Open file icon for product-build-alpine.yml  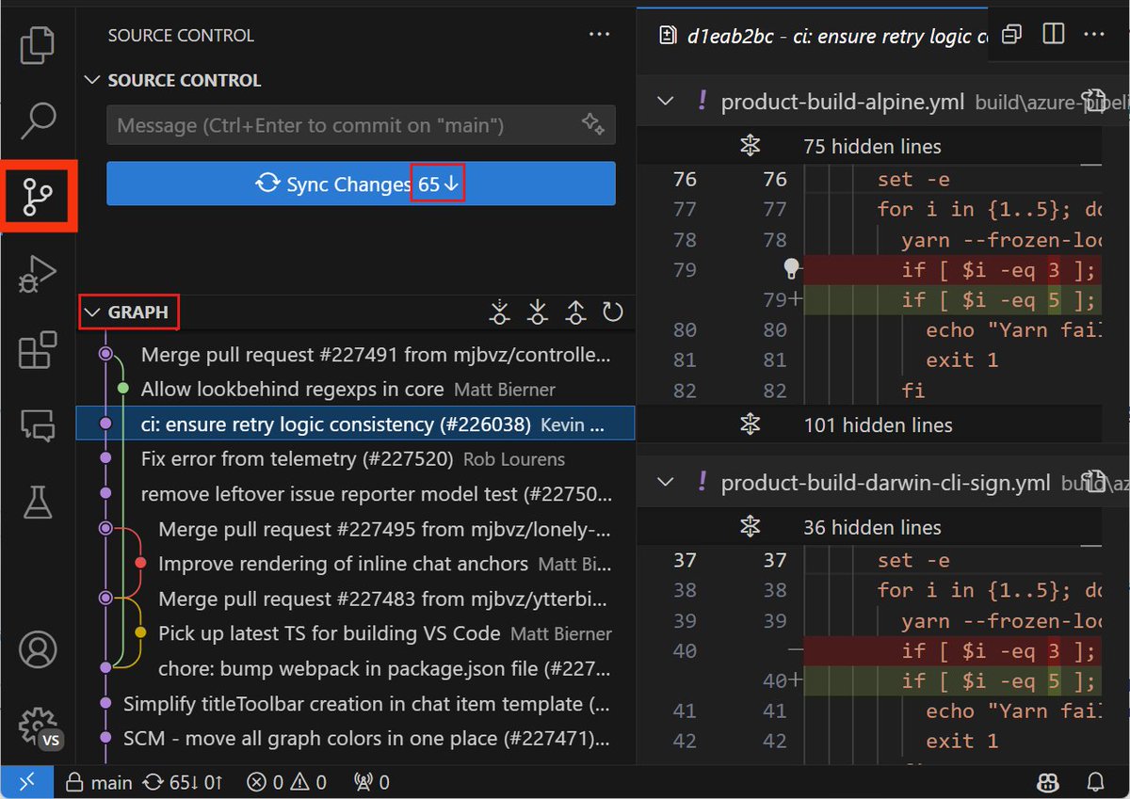[x=1093, y=101]
